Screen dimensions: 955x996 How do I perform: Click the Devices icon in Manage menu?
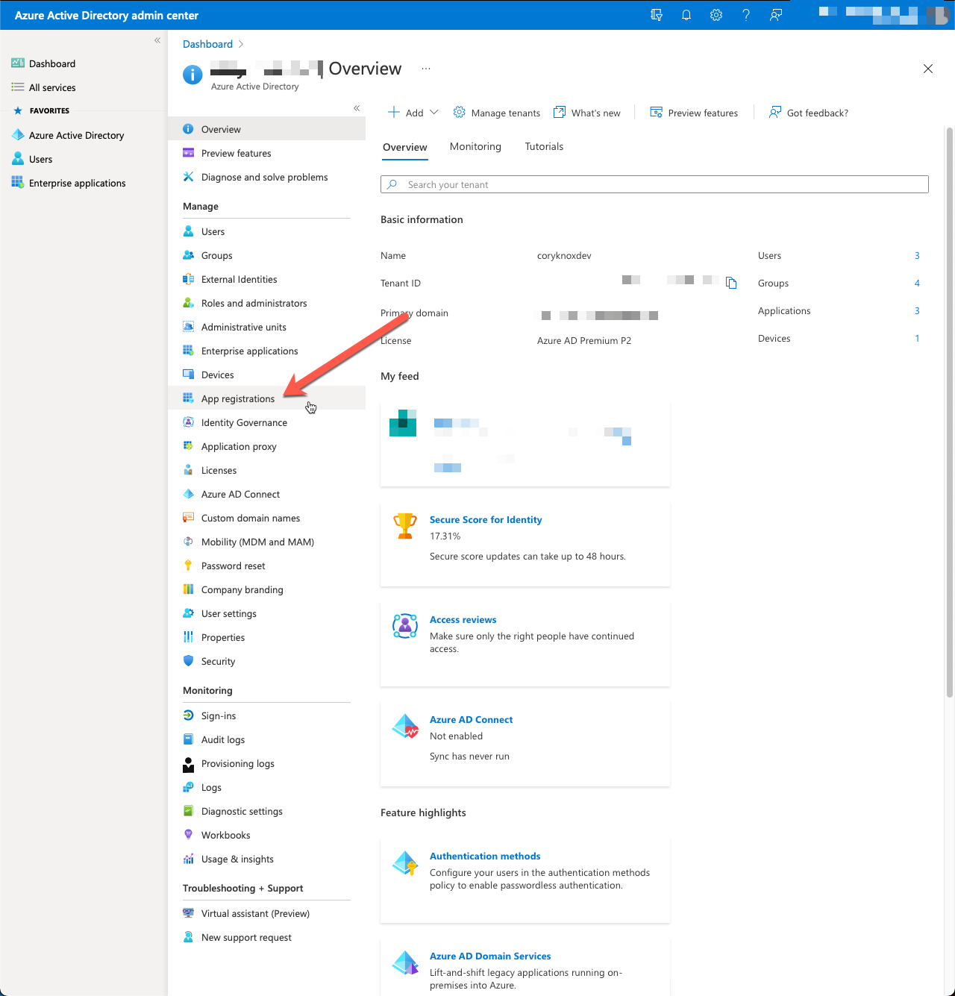point(189,375)
